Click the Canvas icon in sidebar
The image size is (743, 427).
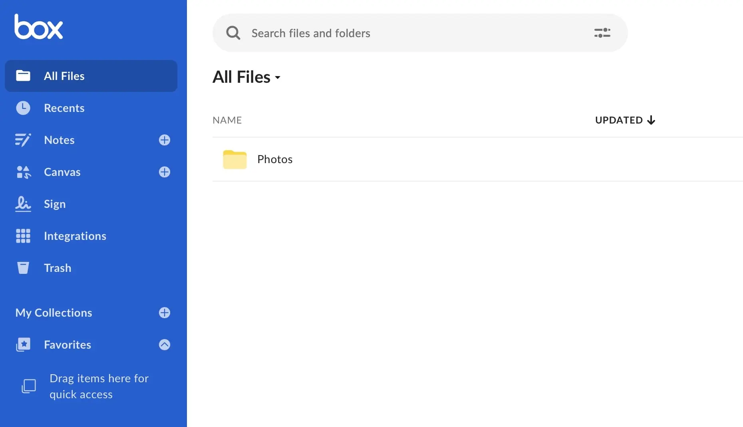click(23, 172)
